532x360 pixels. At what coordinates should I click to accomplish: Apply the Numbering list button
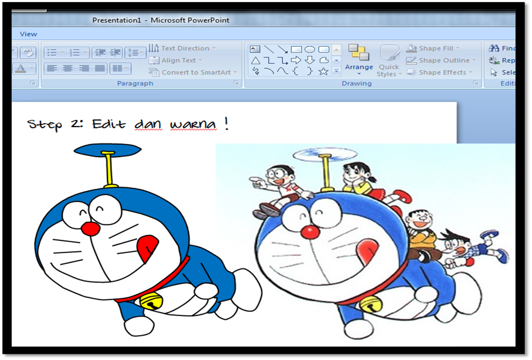[x=74, y=53]
